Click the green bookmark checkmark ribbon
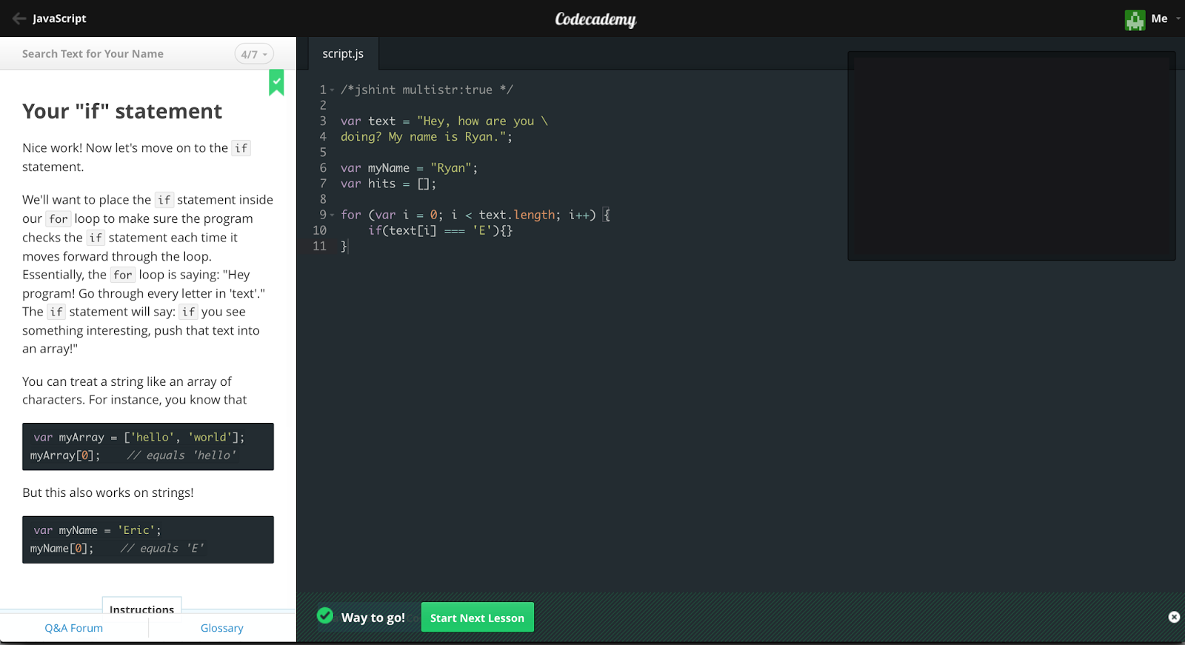The width and height of the screenshot is (1185, 645). point(276,82)
